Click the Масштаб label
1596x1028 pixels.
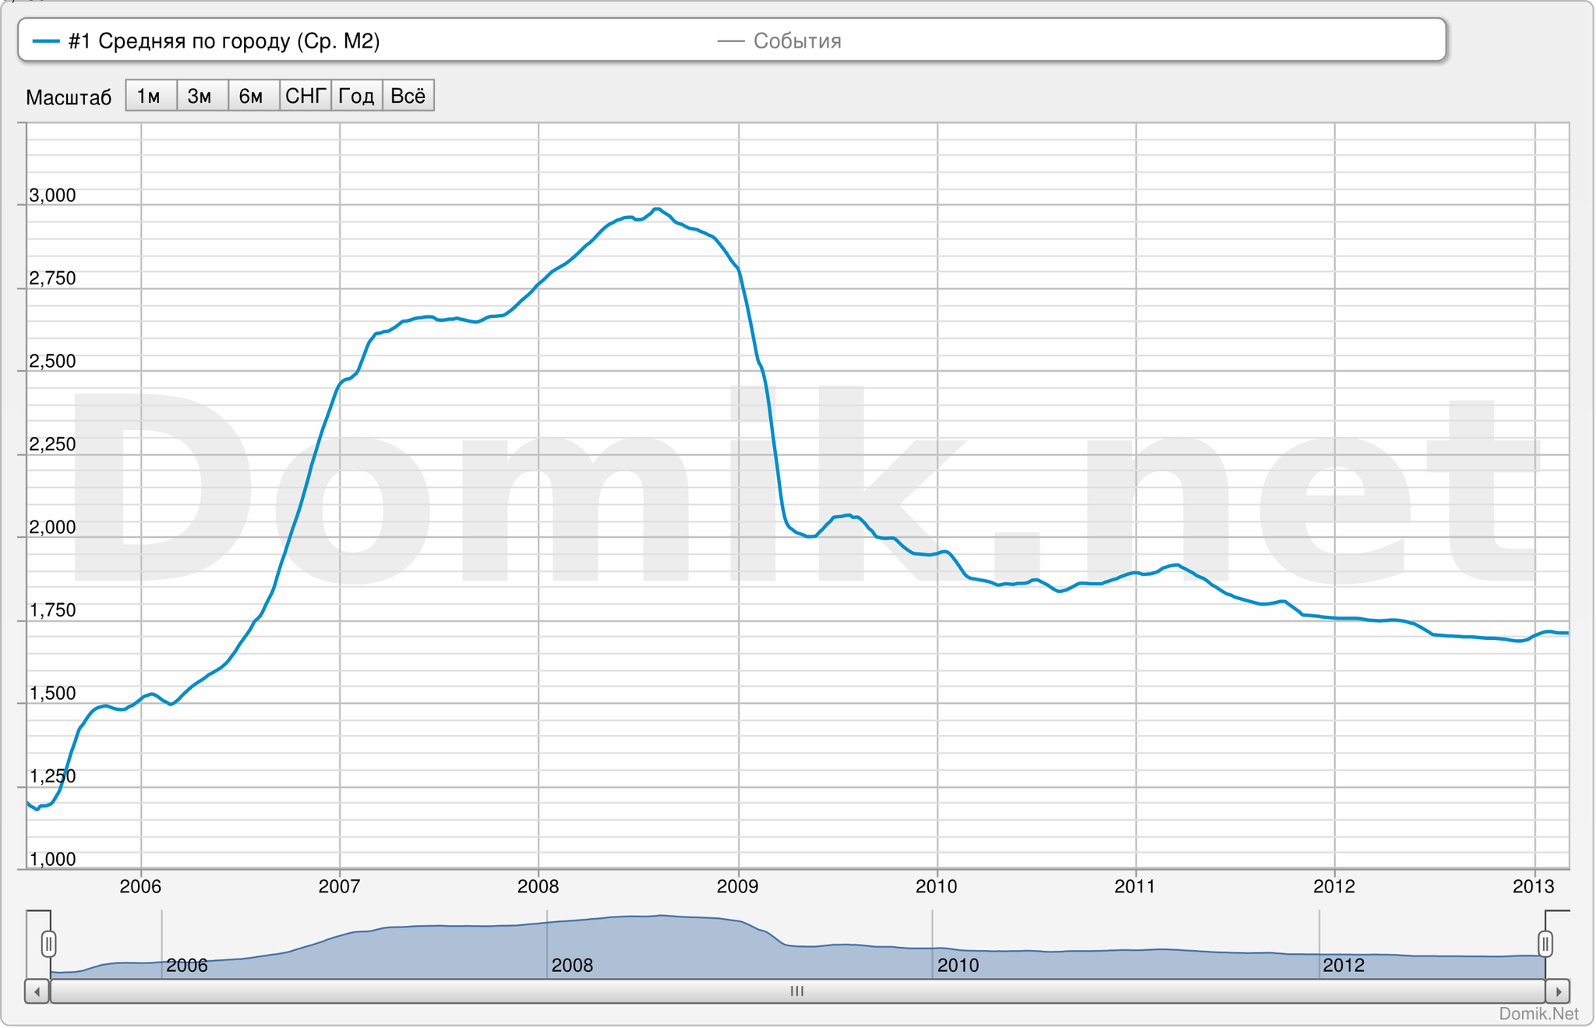click(x=69, y=97)
